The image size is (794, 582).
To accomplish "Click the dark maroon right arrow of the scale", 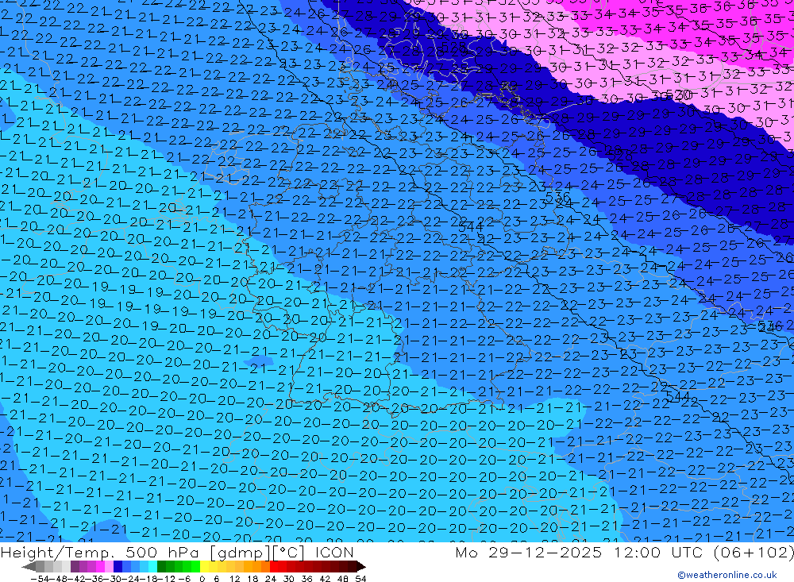I will tap(361, 566).
